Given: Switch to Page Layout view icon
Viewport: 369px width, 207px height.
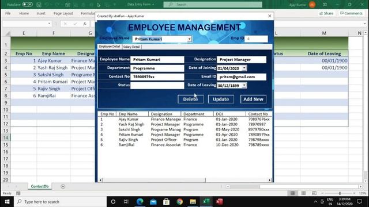Looking at the screenshot, I should point(304,193).
